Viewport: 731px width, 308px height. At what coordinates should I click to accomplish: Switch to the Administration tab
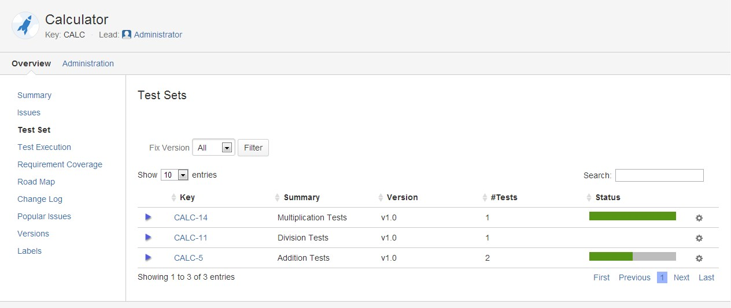88,63
